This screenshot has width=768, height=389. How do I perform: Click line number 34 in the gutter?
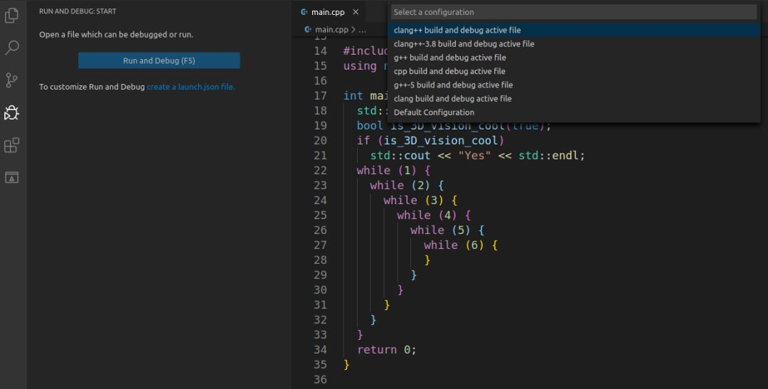pos(320,350)
